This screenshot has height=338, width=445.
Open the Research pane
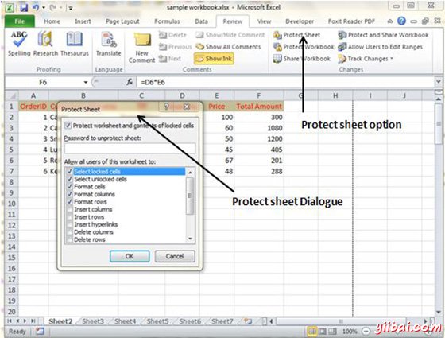(45, 43)
